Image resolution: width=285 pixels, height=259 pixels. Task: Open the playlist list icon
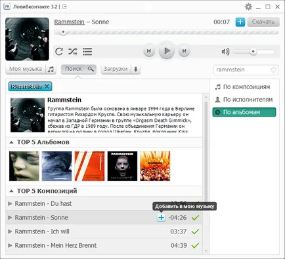[87, 52]
